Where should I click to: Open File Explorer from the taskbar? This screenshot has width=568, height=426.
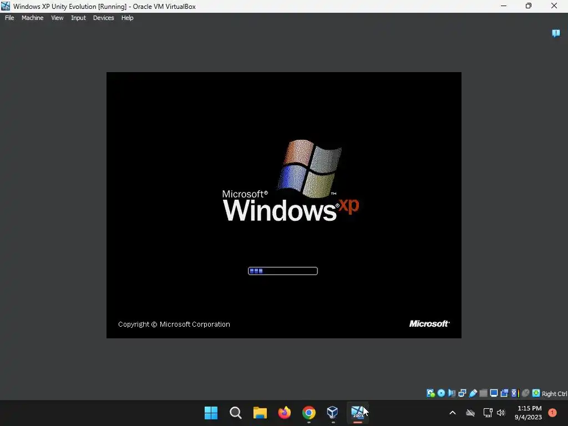[x=260, y=412]
